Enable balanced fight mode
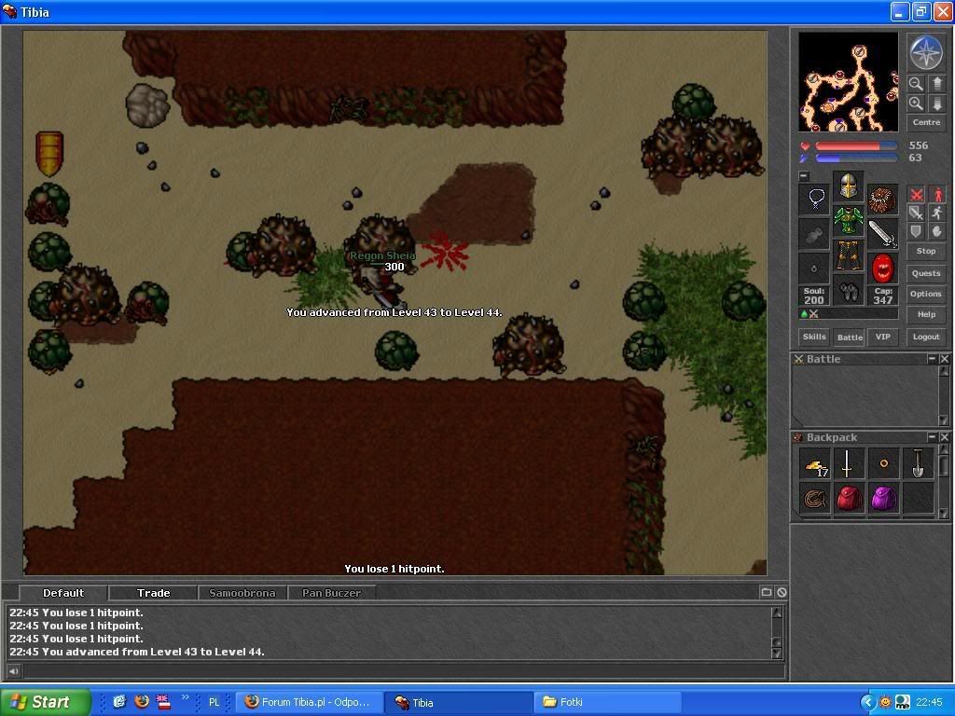This screenshot has height=716, width=955. [916, 213]
